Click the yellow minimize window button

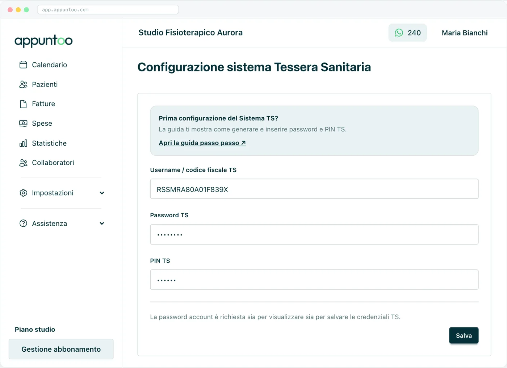click(x=18, y=10)
